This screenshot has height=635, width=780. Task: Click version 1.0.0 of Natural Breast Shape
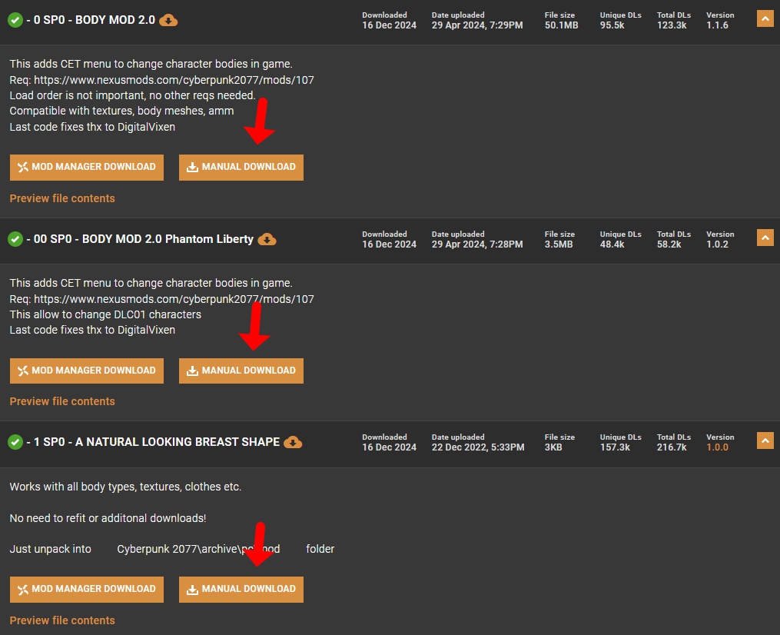(x=717, y=447)
